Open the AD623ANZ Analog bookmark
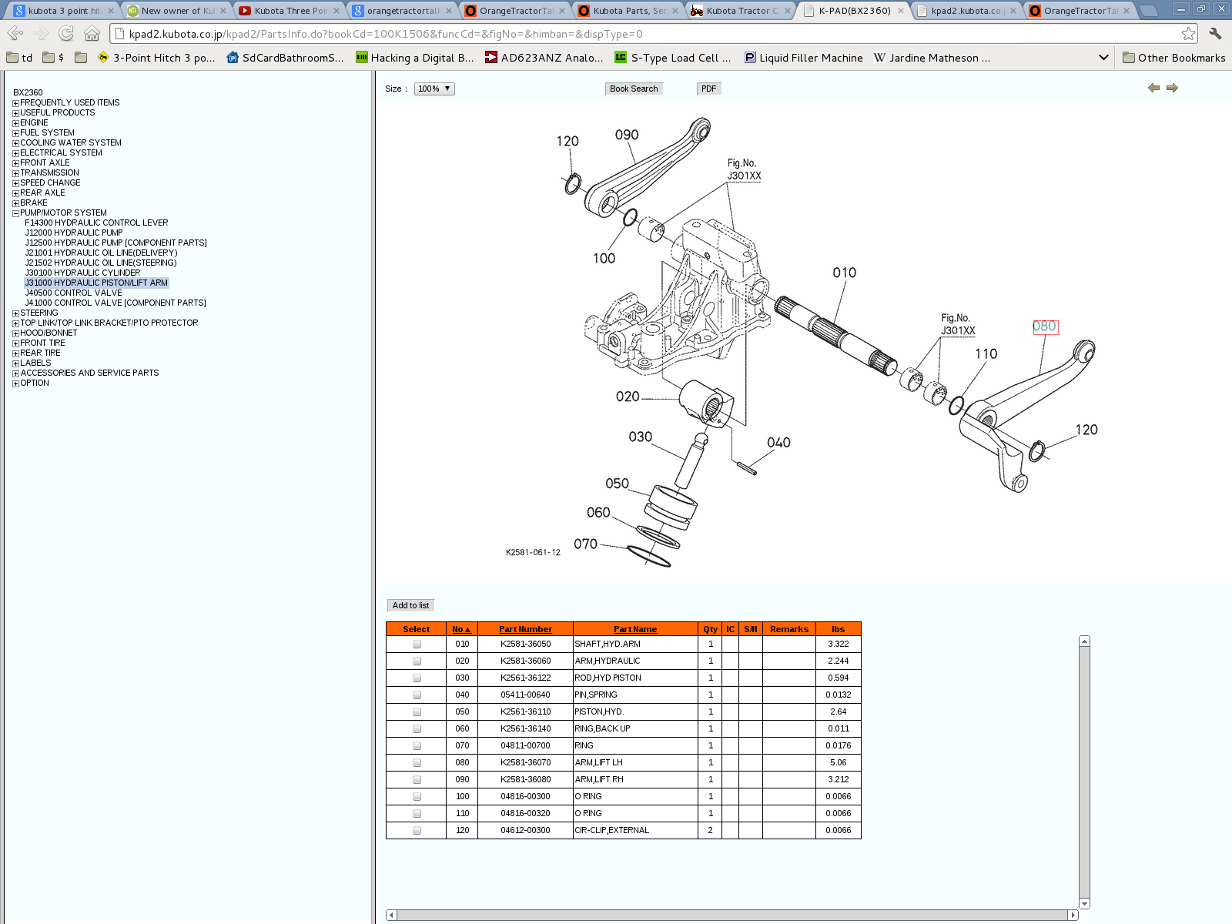Image resolution: width=1232 pixels, height=924 pixels. (544, 58)
